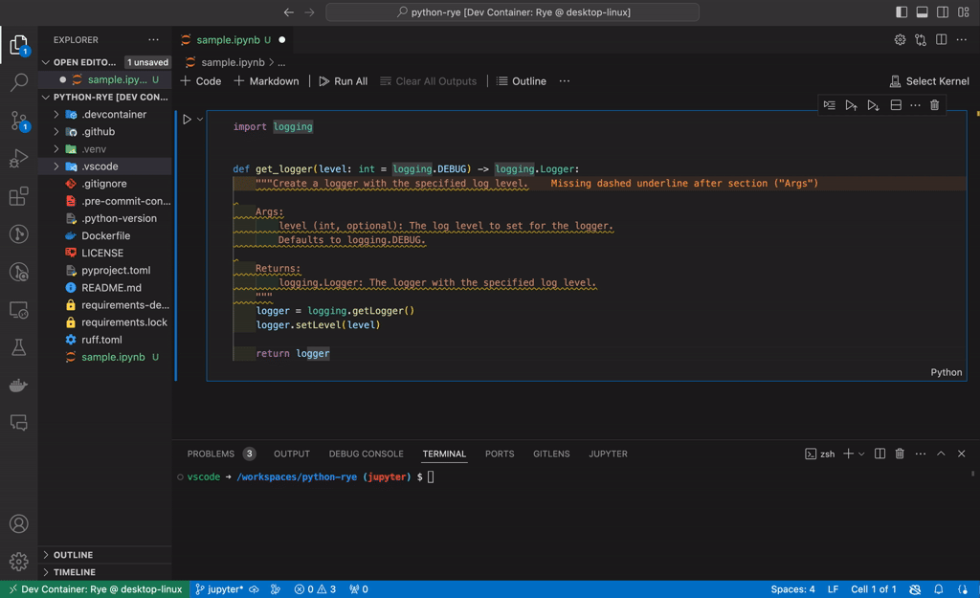The image size is (980, 598).
Task: Add a new Markdown cell
Action: point(266,81)
